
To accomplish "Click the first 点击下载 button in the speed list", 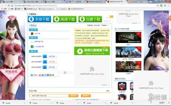I will click(x=52, y=56).
